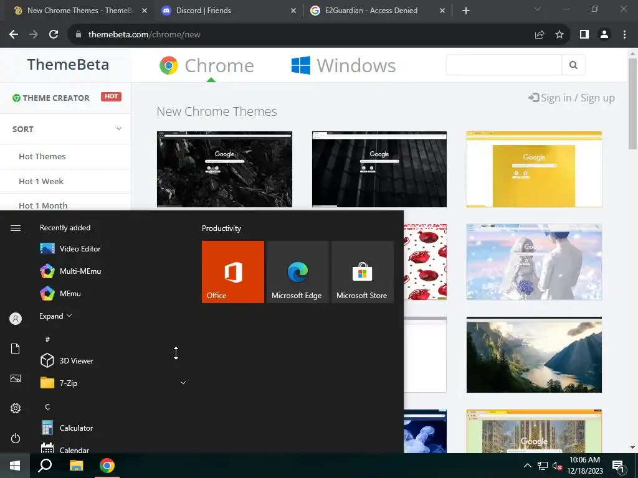Click Sign in / Sign up link
Image resolution: width=638 pixels, height=478 pixels.
(572, 98)
